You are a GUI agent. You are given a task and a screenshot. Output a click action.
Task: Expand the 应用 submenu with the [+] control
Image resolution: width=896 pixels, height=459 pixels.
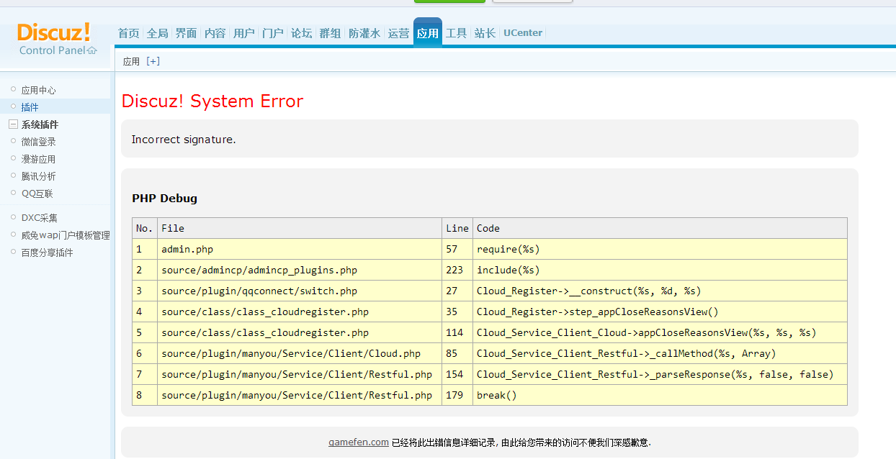(153, 60)
